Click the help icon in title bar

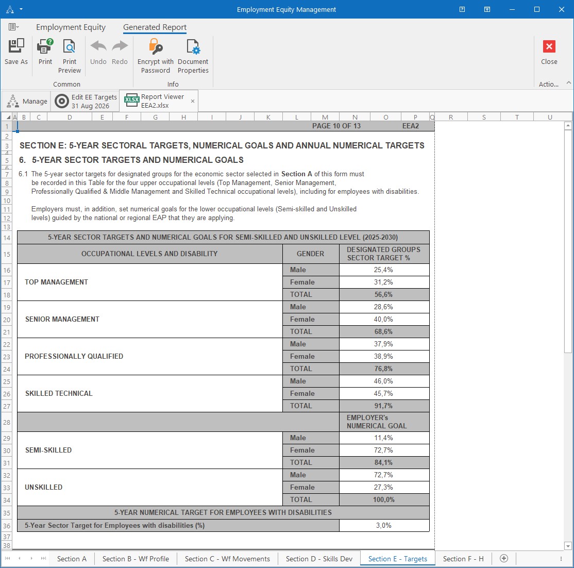[462, 9]
